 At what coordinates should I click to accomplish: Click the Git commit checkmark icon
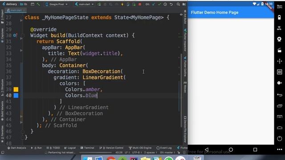pyautogui.click(x=159, y=4)
